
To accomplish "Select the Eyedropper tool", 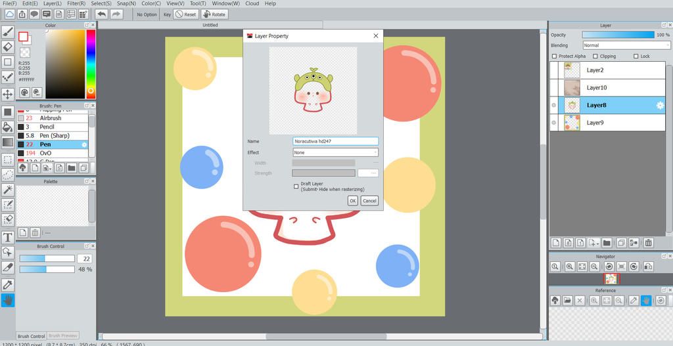I will (x=8, y=285).
